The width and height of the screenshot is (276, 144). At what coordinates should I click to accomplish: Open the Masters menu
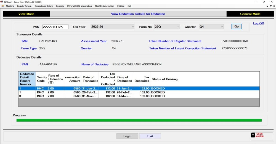coord(10,6)
